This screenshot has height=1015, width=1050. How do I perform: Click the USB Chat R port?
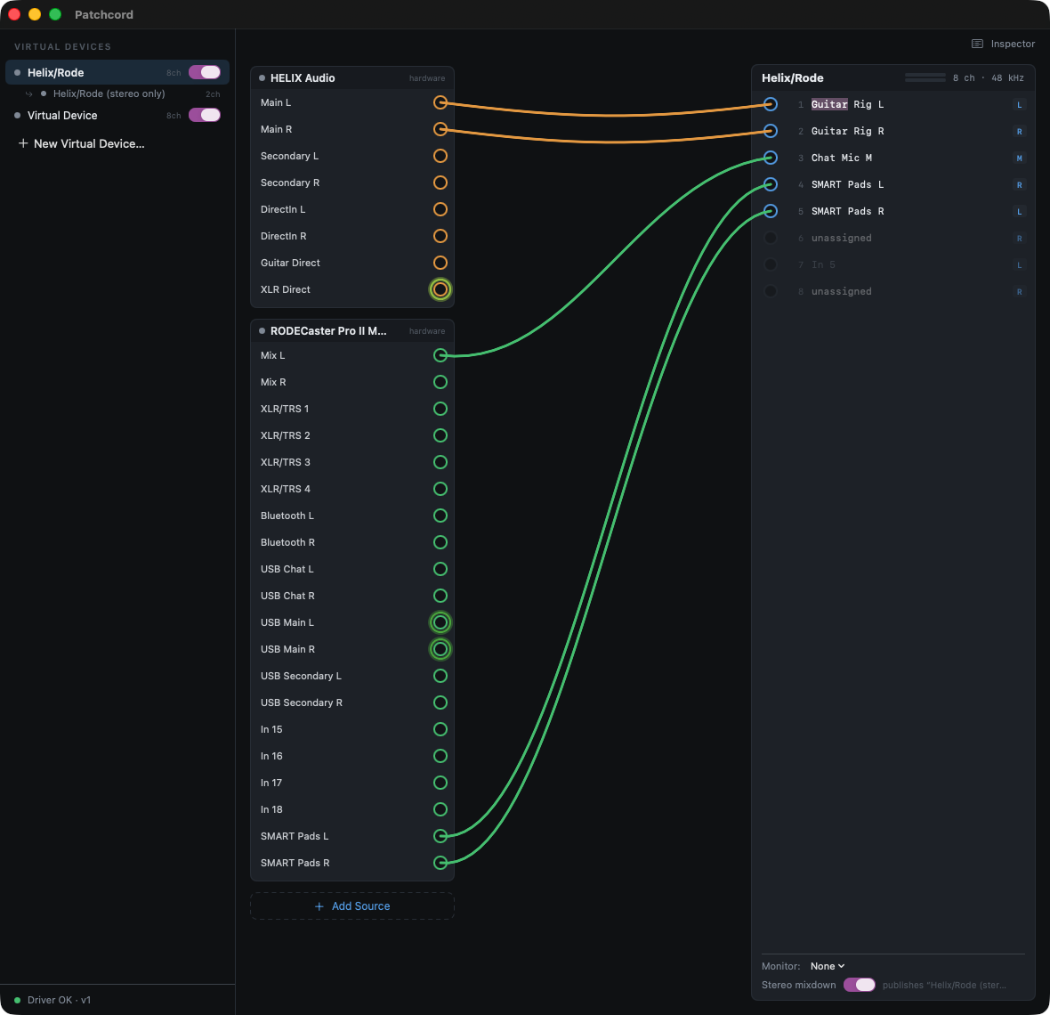click(x=440, y=596)
